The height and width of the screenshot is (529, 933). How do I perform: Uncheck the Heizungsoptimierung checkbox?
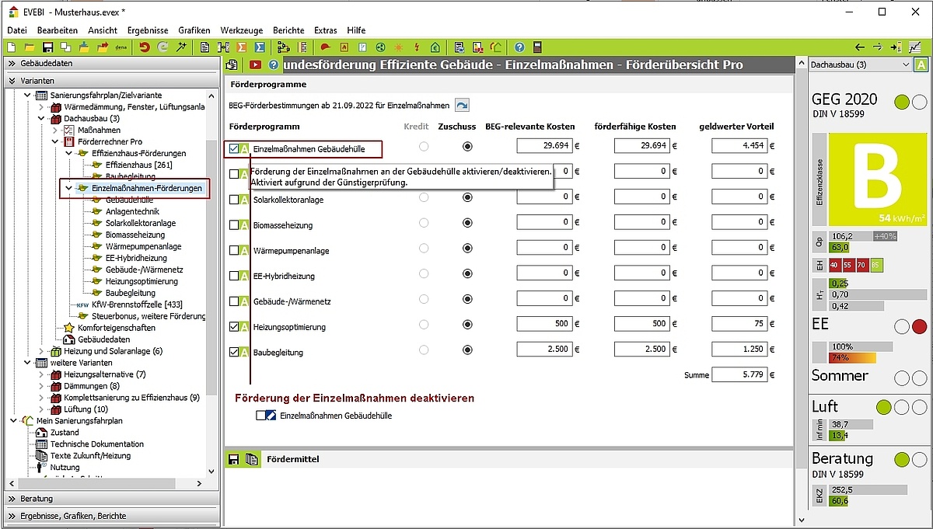pyautogui.click(x=234, y=327)
